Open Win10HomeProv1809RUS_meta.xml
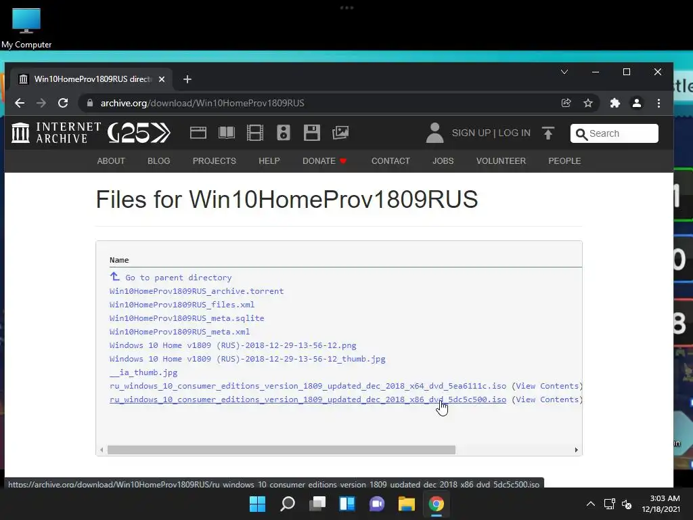 179,332
